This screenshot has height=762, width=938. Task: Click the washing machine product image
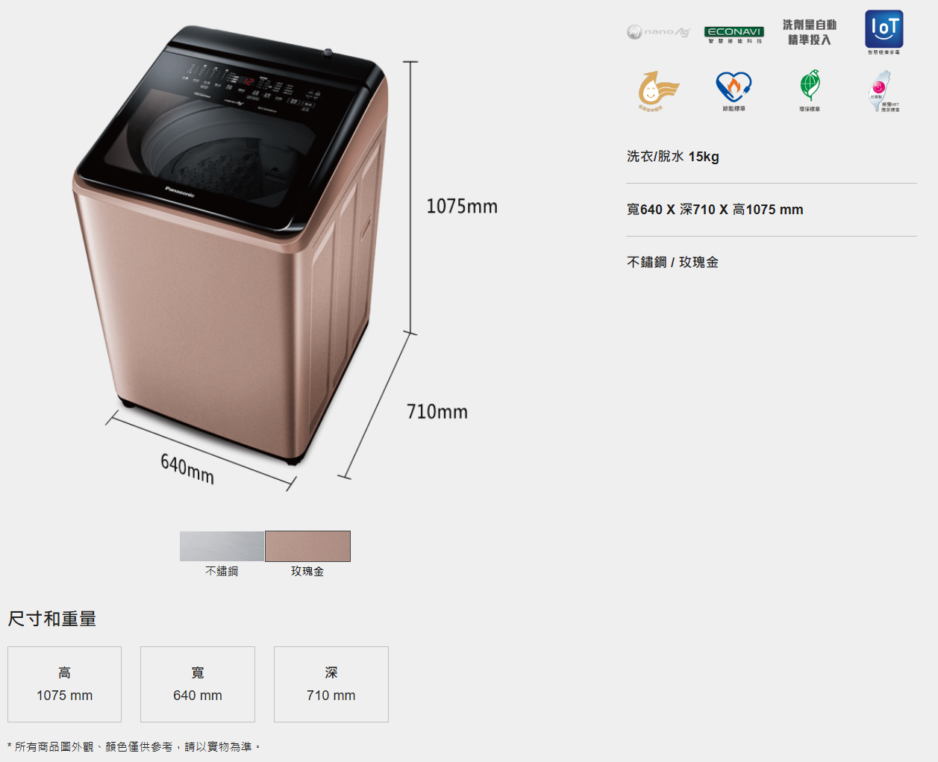tap(231, 246)
